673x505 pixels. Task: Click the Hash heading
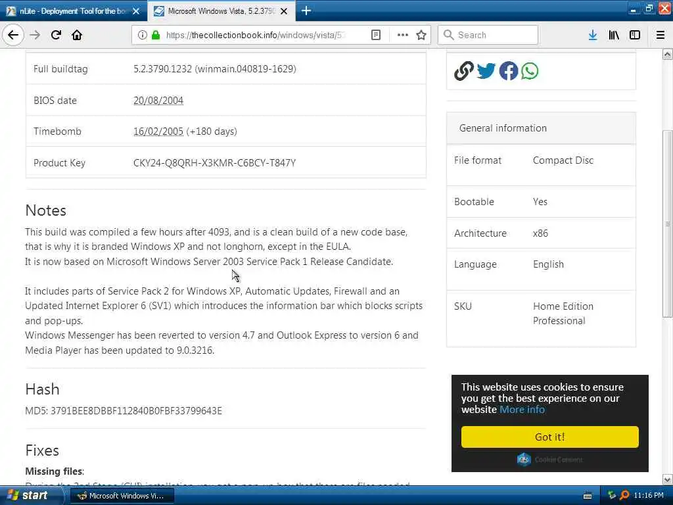43,389
